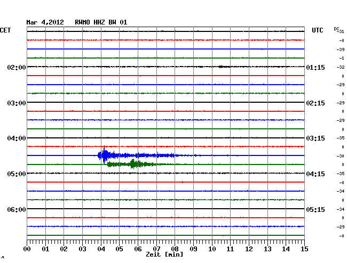This screenshot has height=263, width=347.
Task: Click the 01:15 UTC time label
Action: pyautogui.click(x=316, y=67)
